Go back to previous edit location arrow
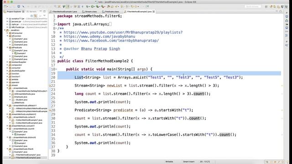Screen dimensions: 292x164 point(132,6)
